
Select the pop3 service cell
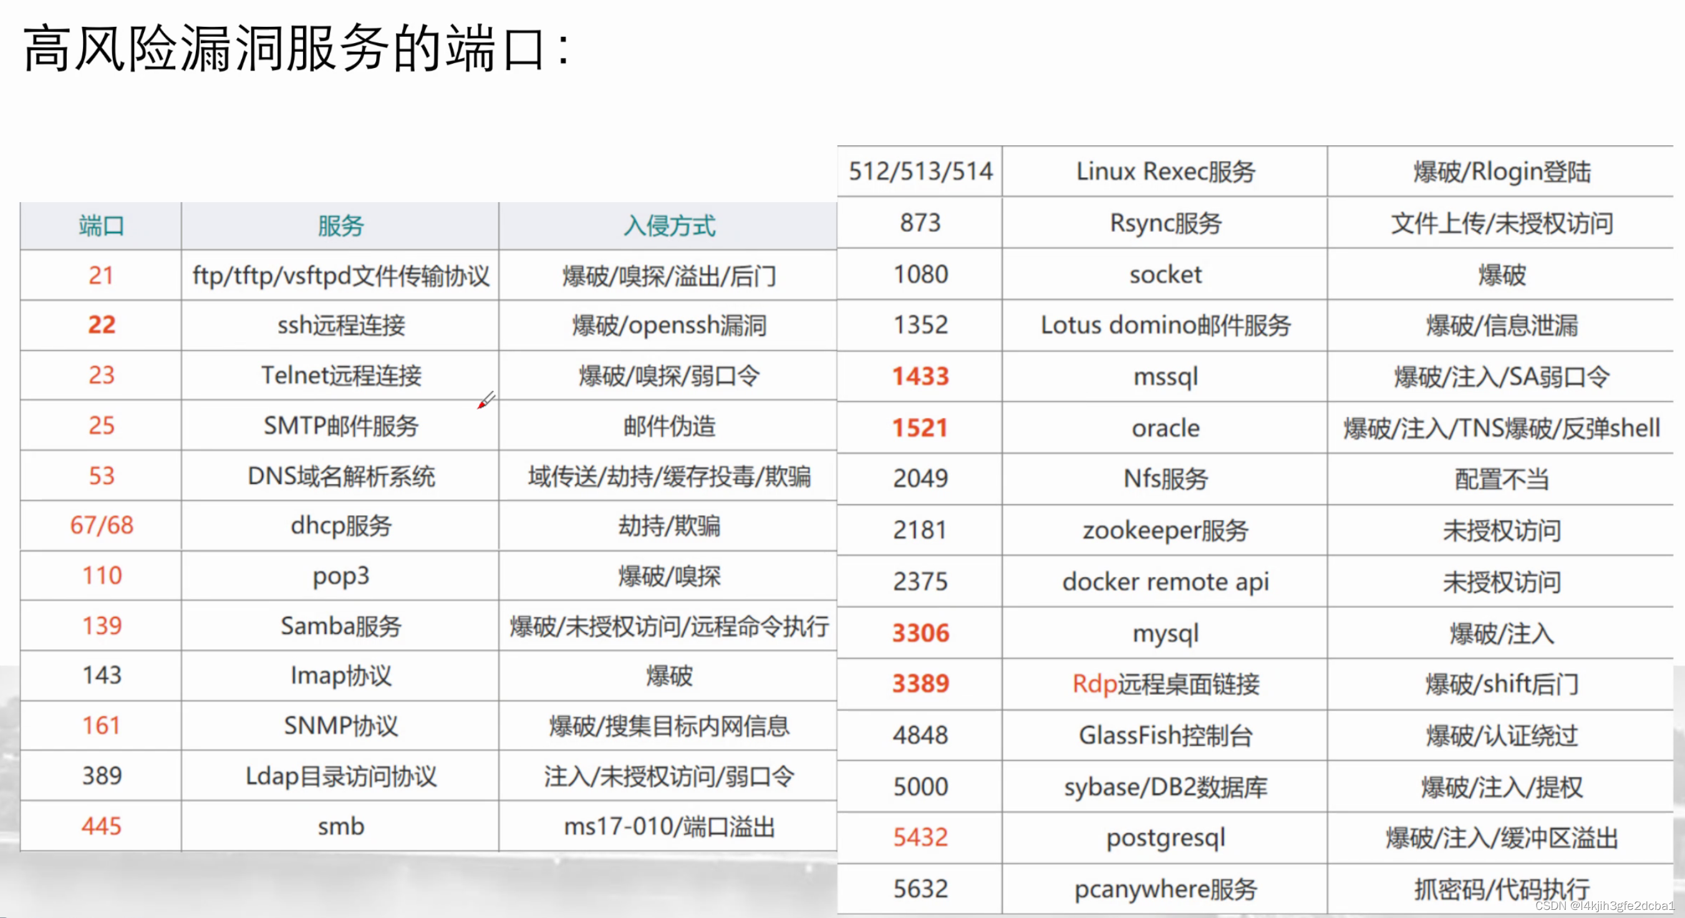[340, 576]
